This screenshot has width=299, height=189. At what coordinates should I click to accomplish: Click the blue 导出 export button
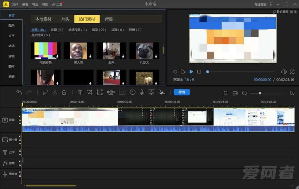pos(182,92)
